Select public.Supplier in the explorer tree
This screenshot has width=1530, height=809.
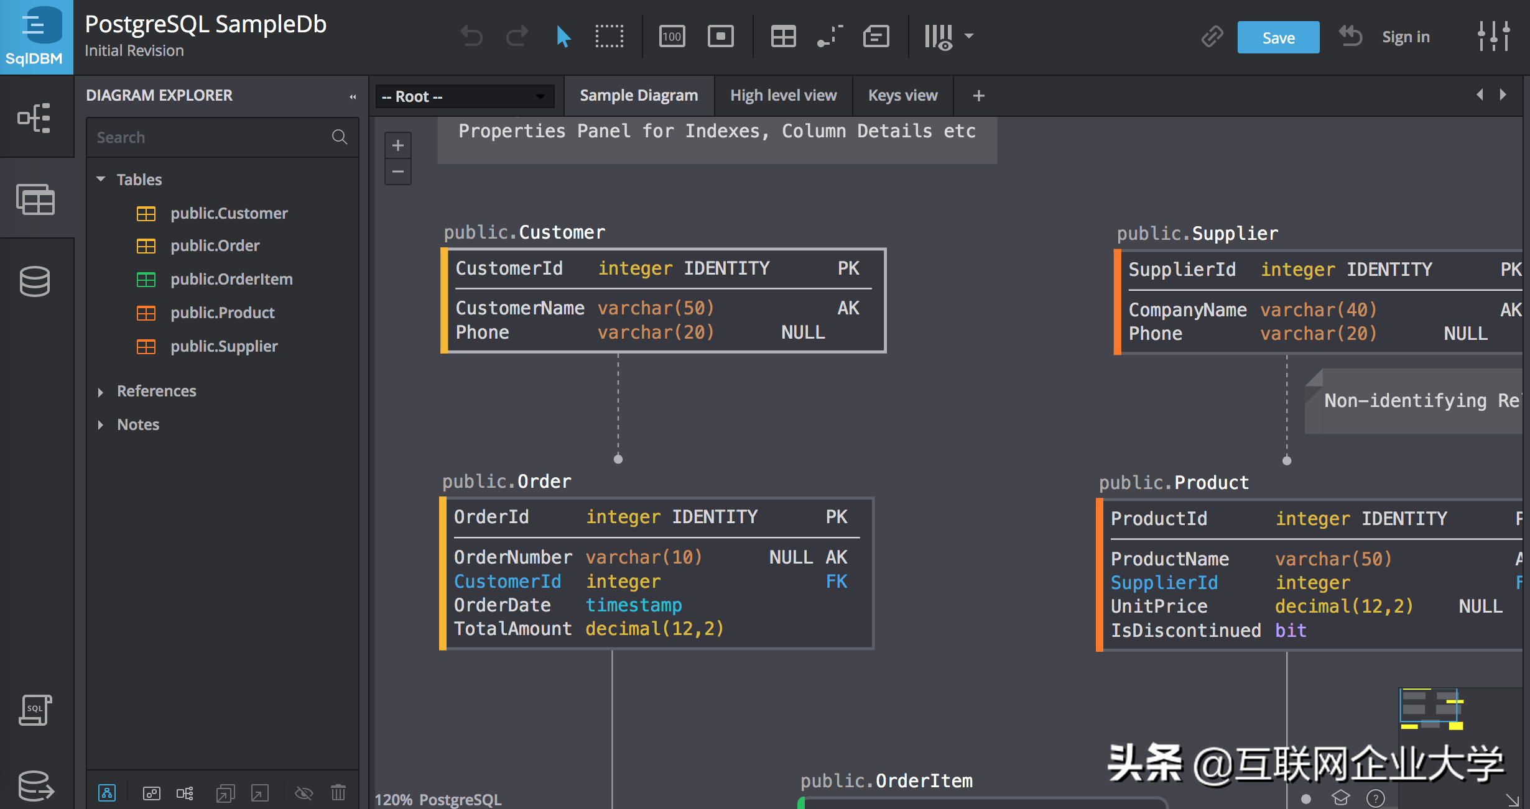click(224, 346)
